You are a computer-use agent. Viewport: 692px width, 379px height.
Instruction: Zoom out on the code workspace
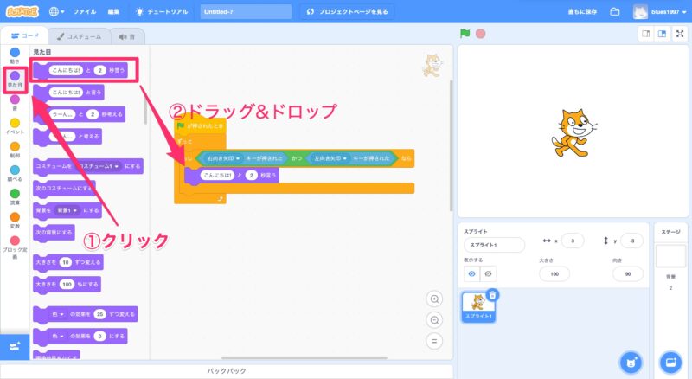click(435, 319)
